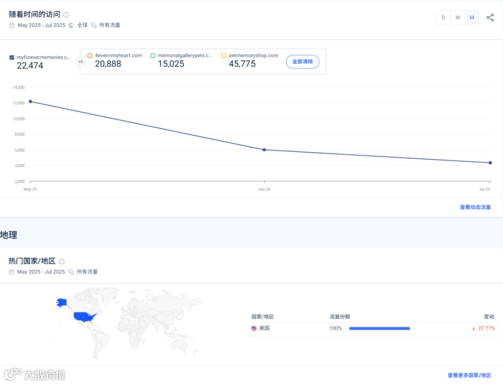Click traffic icon beside 所有流量 in geography panel
This screenshot has width=503, height=384.
(x=71, y=272)
